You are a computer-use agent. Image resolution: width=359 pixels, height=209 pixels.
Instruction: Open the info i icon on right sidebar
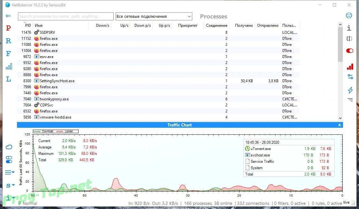pyautogui.click(x=349, y=28)
